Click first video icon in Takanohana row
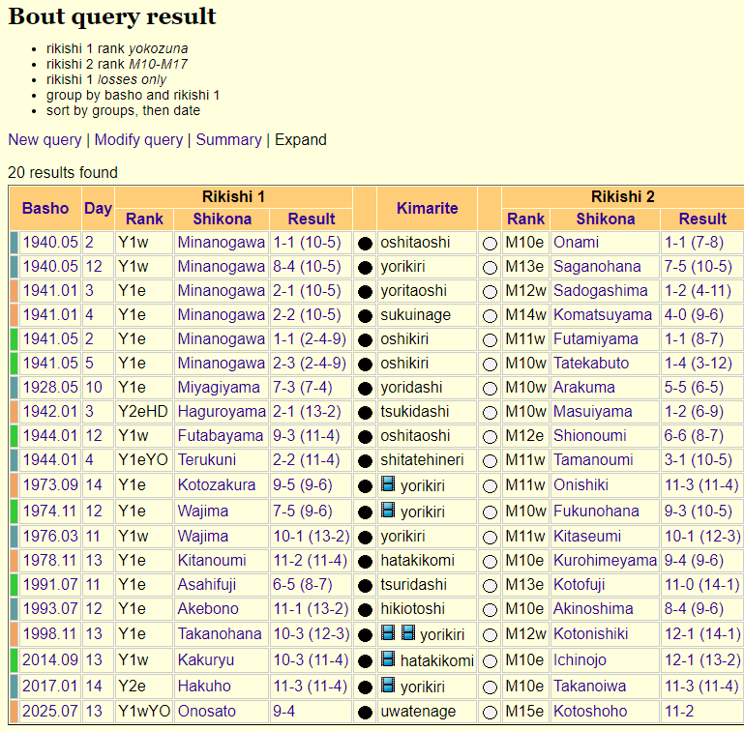Screen dimensions: 744x731 pyautogui.click(x=388, y=632)
